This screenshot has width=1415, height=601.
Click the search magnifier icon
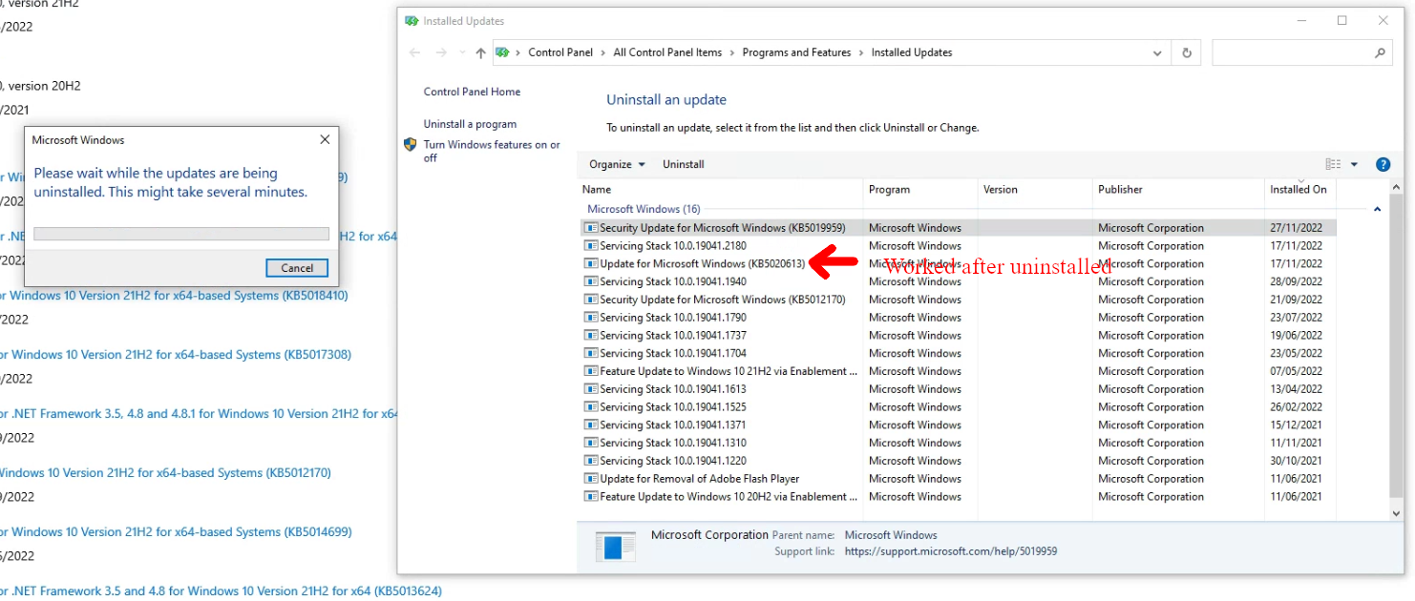[1380, 53]
